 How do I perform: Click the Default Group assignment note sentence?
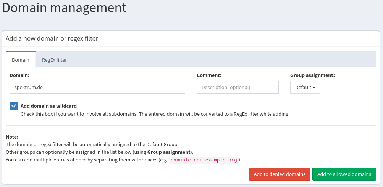pos(92,144)
